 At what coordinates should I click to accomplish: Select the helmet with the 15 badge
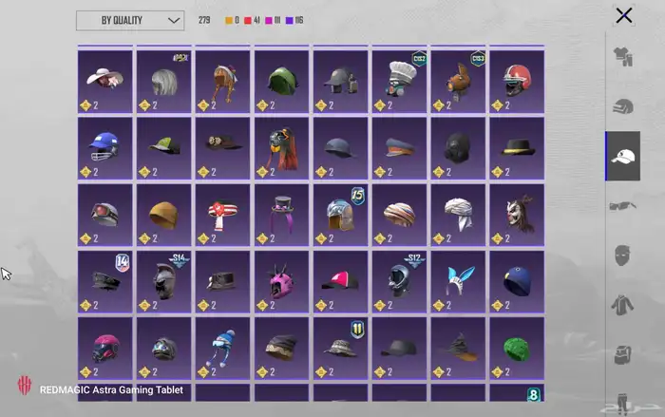tap(340, 215)
